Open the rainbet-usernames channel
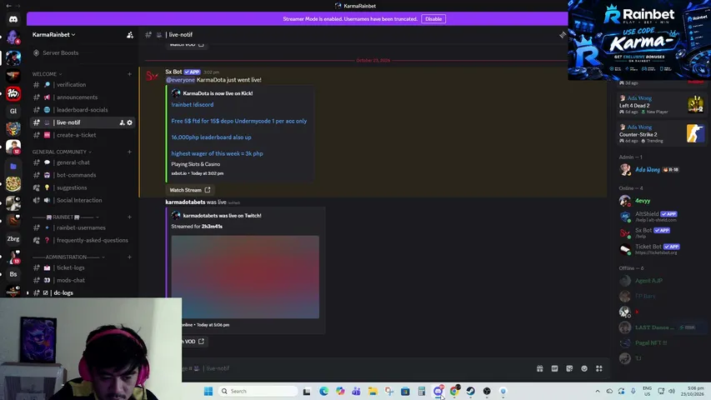 tap(83, 227)
